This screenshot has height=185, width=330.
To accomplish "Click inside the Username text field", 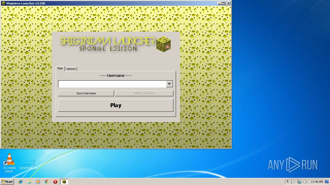I will click(112, 84).
